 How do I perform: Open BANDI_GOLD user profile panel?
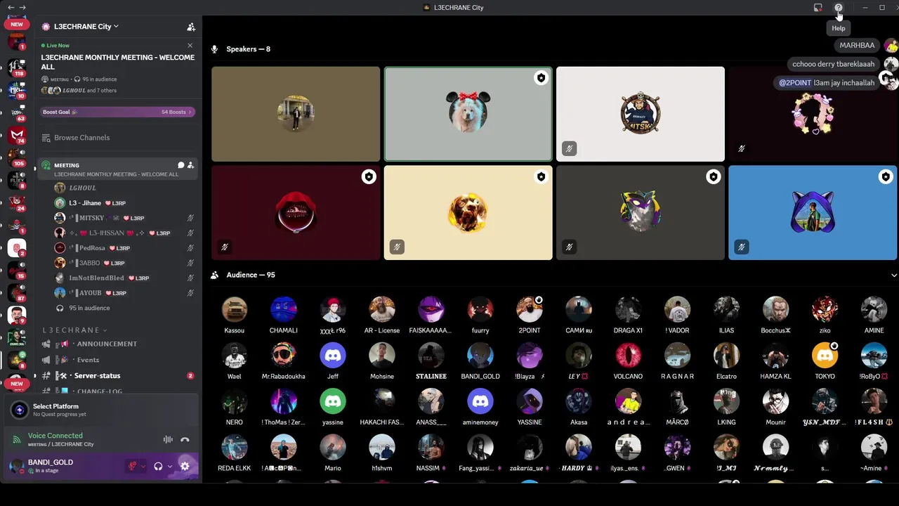point(51,466)
